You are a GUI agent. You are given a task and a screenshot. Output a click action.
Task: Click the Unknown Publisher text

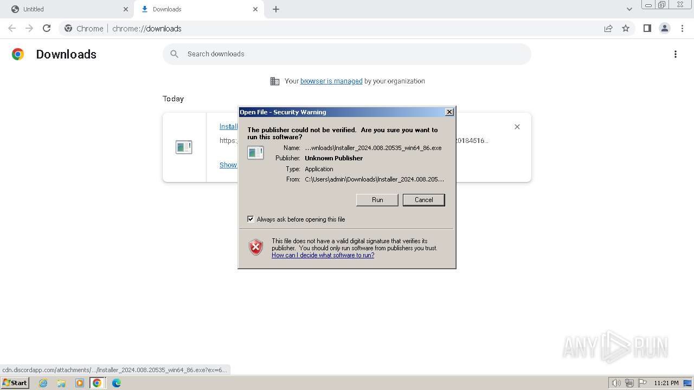click(333, 158)
